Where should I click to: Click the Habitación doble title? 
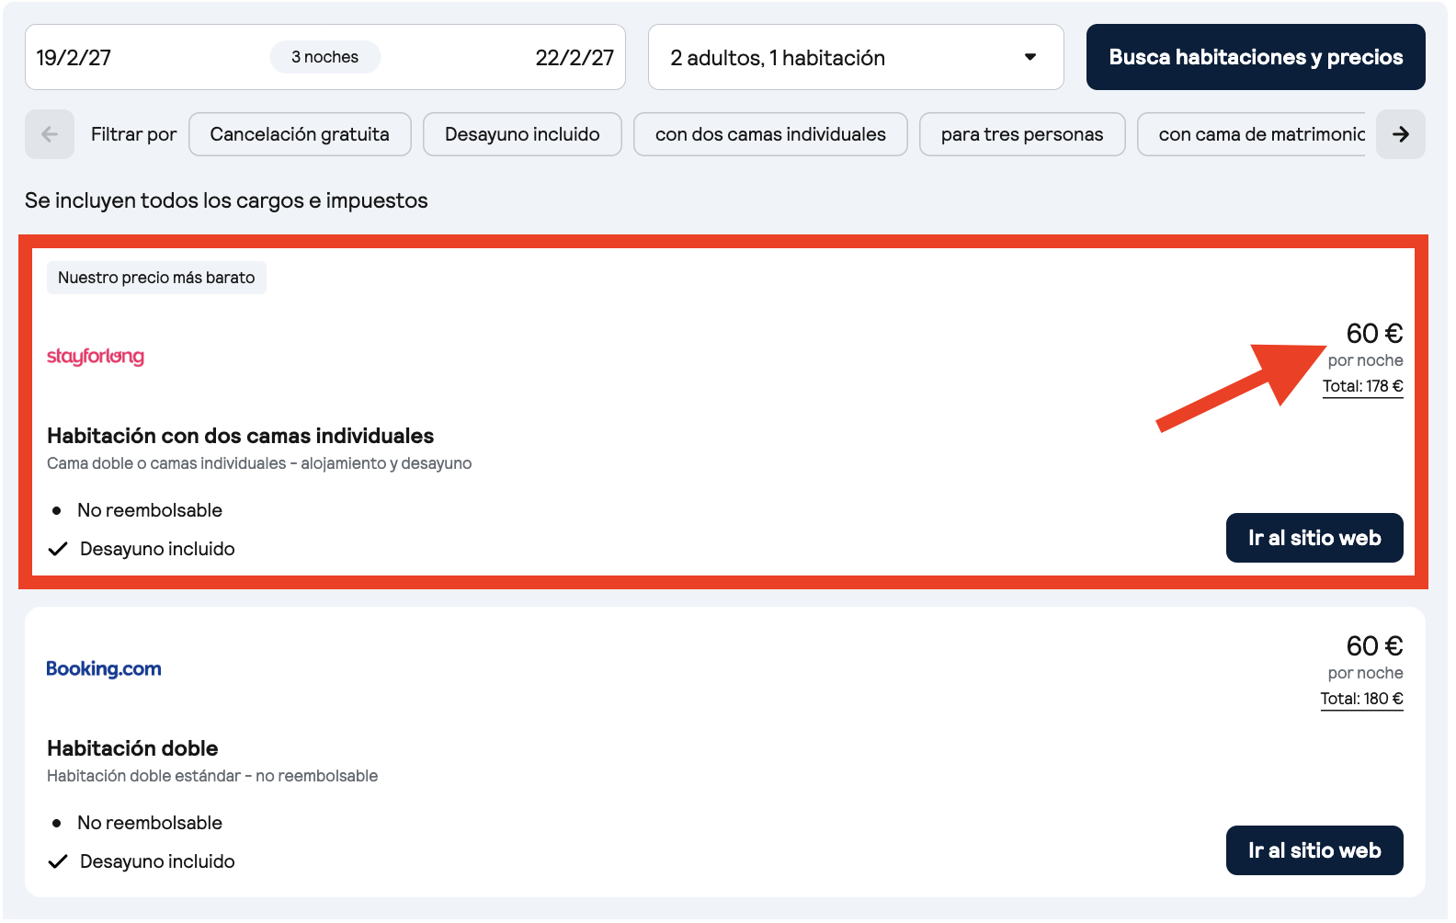click(x=132, y=748)
